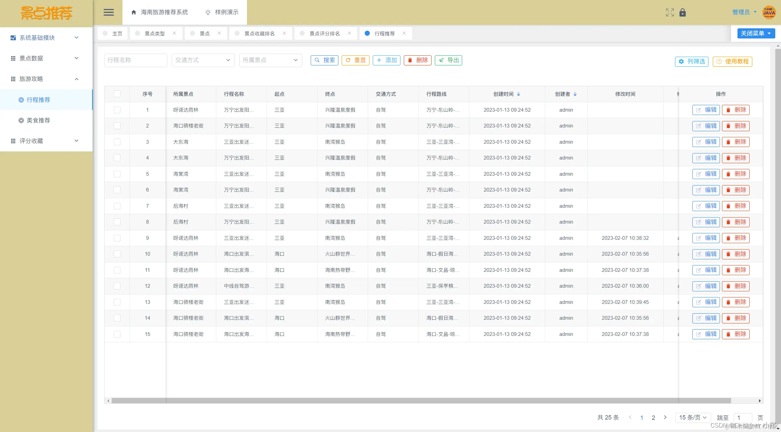The height and width of the screenshot is (432, 781).
Task: Open 美食推荐 in the sidebar
Action: point(38,120)
